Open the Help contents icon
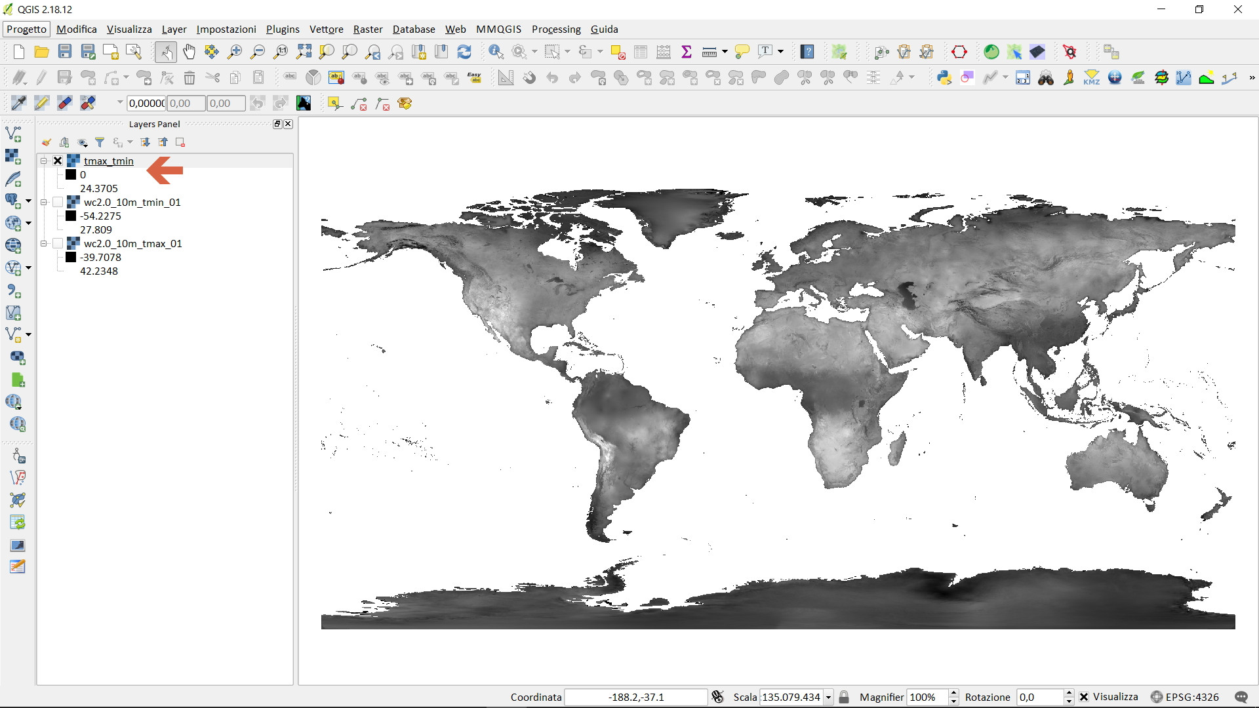Screen dimensions: 1259x708 807,52
